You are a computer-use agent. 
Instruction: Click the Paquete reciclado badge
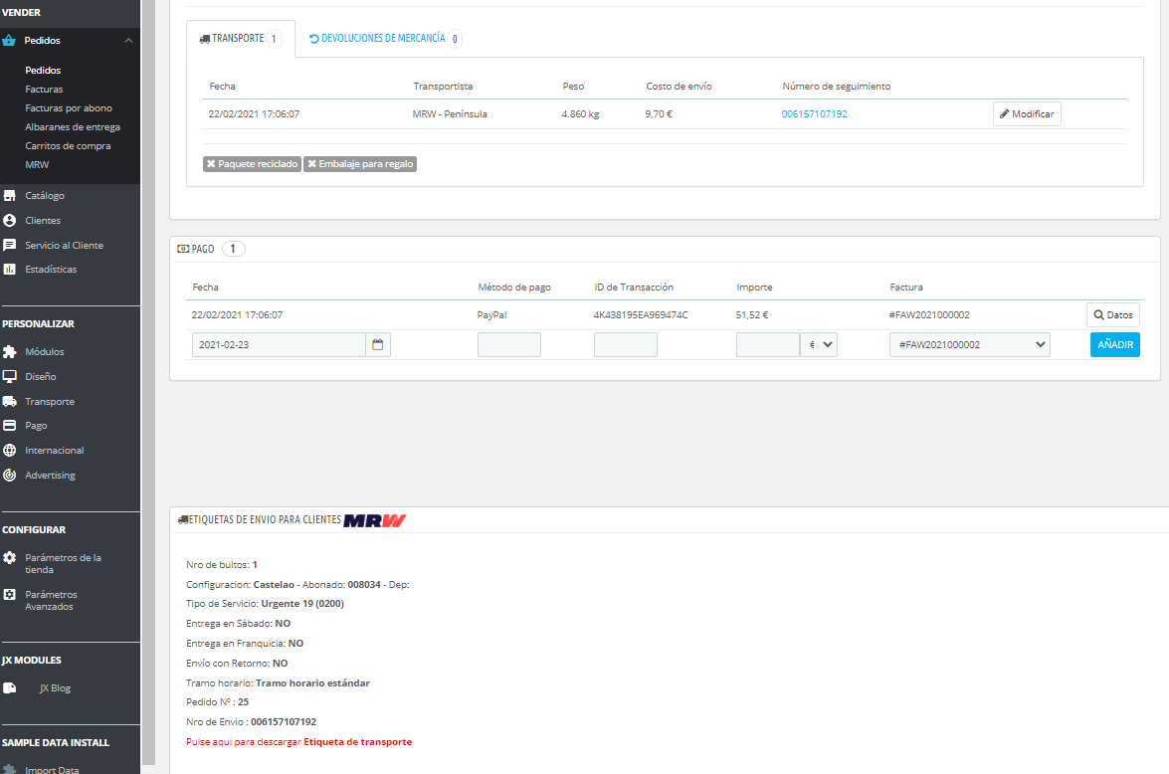click(x=252, y=164)
